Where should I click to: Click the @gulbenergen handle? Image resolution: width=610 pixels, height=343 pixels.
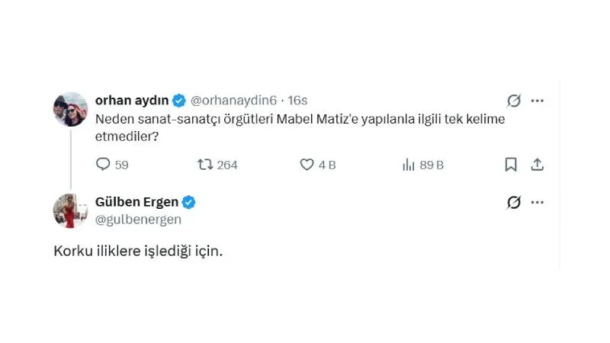coord(138,219)
